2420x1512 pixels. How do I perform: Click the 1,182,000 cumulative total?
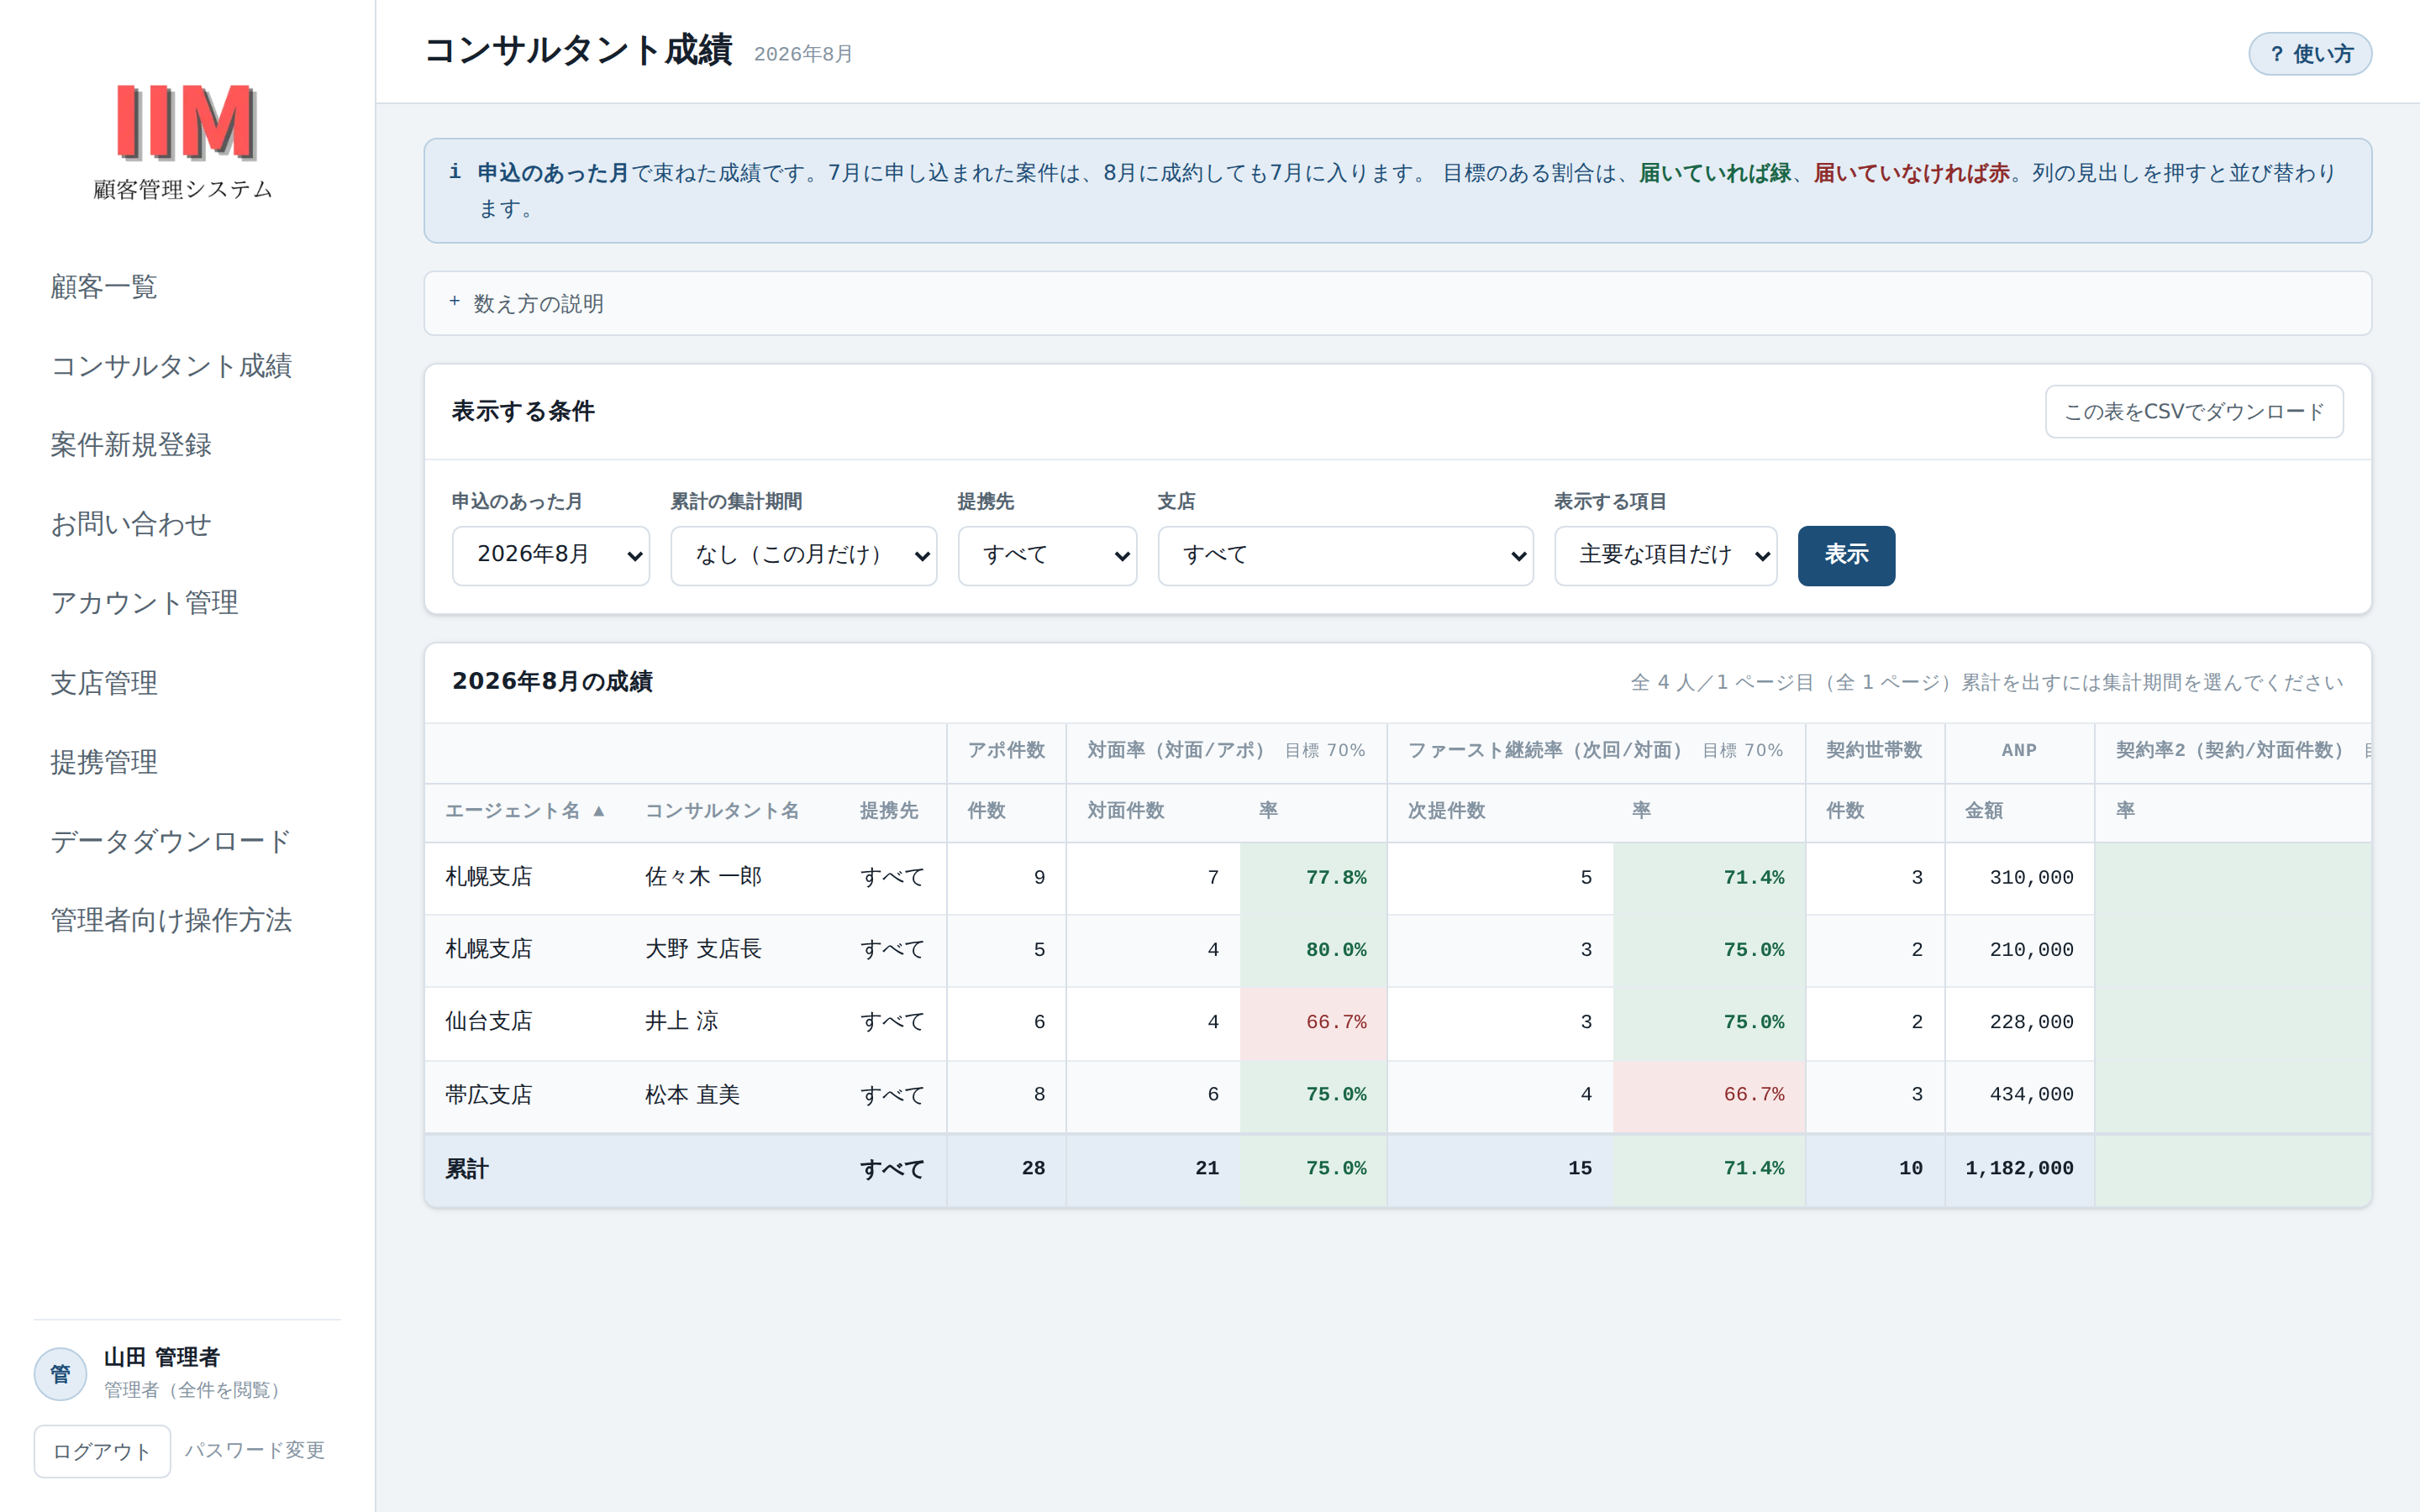(2019, 1168)
